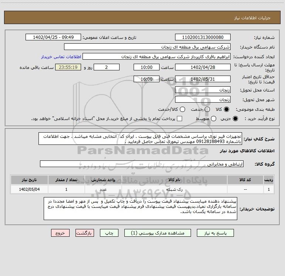Click the اطلاعات کالاهای مورد نیاز heading
This screenshot has width=285, height=276.
(247, 151)
